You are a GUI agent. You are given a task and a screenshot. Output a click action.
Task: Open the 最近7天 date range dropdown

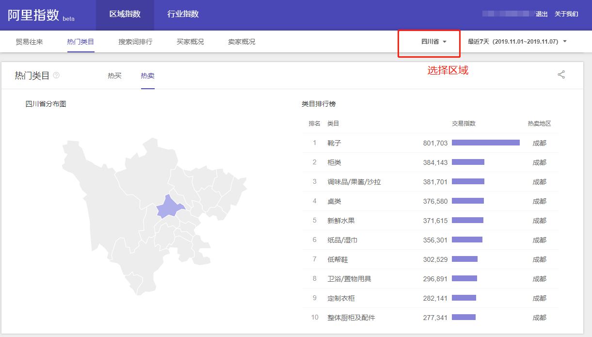[517, 42]
